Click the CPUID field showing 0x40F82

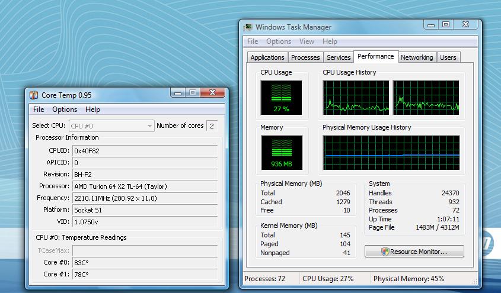(x=145, y=151)
